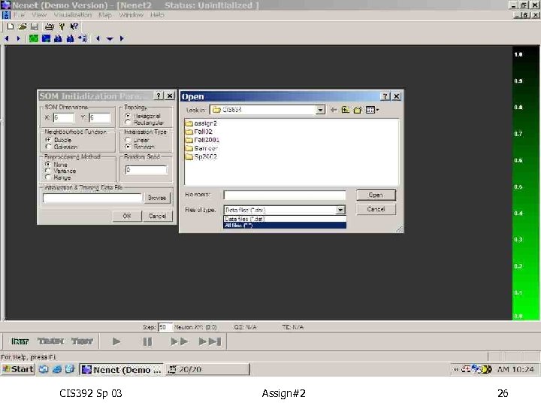Click the arrow-into-panel toolbar icon
The width and height of the screenshot is (541, 406).
(83, 38)
